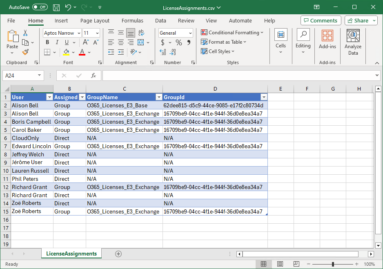Open the Assigned column filter dropdown
383x269 pixels.
(x=82, y=97)
